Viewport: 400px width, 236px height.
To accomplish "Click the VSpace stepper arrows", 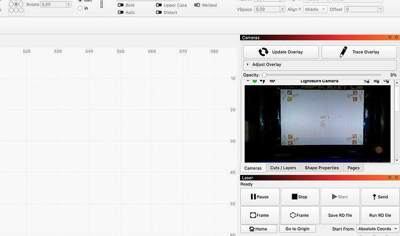I will [282, 9].
